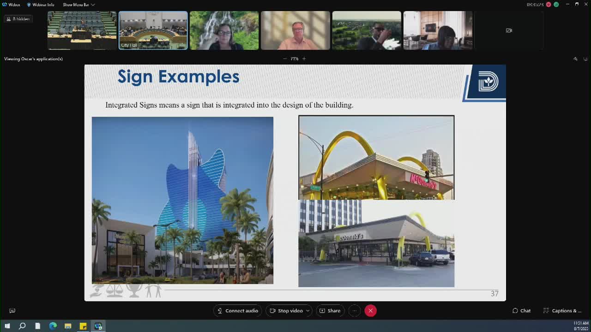Viewport: 591px width, 332px height.
Task: Zoom in the shared content view
Action: (x=304, y=59)
